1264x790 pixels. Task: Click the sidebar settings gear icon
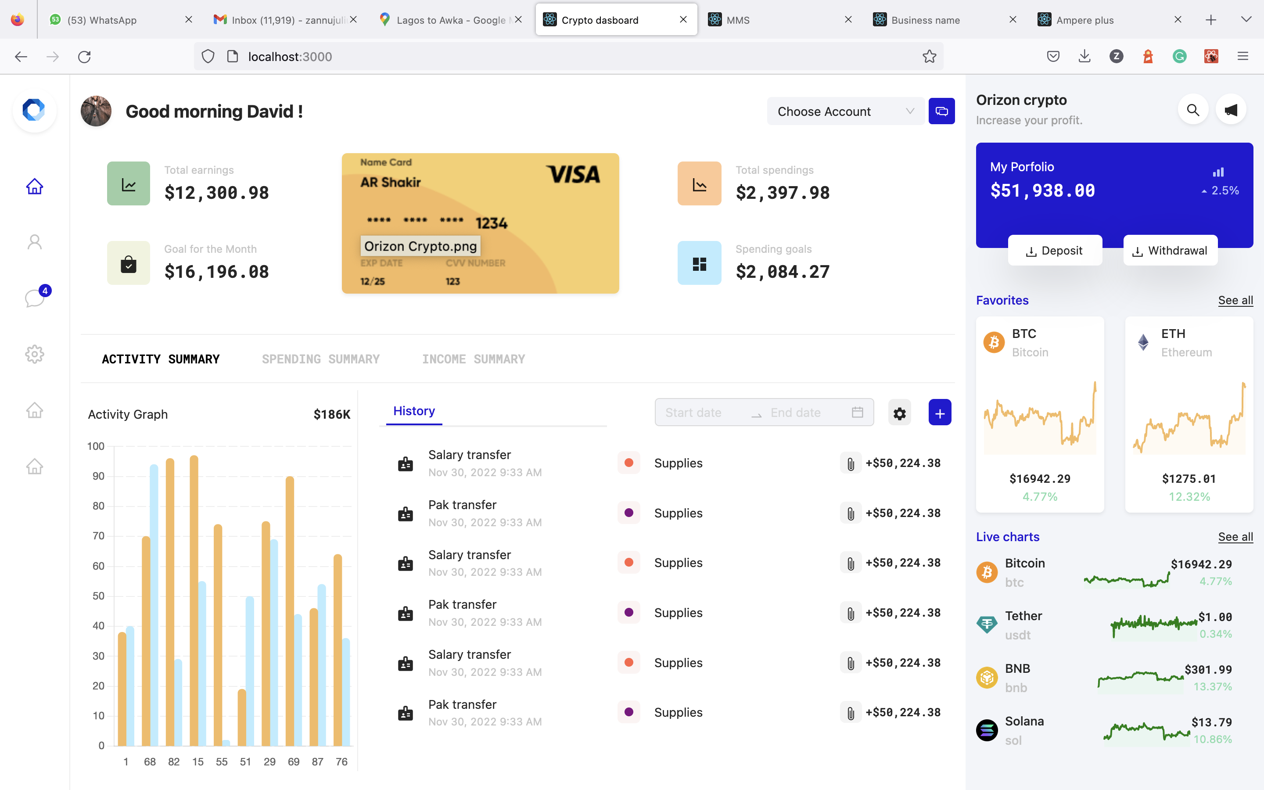pos(35,354)
